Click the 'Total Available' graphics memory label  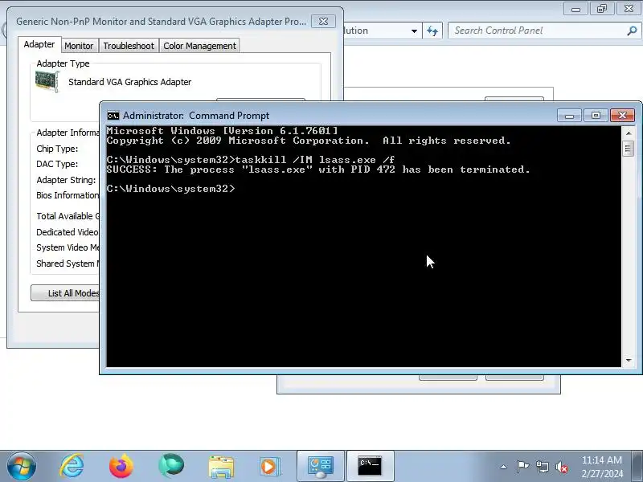(x=68, y=216)
